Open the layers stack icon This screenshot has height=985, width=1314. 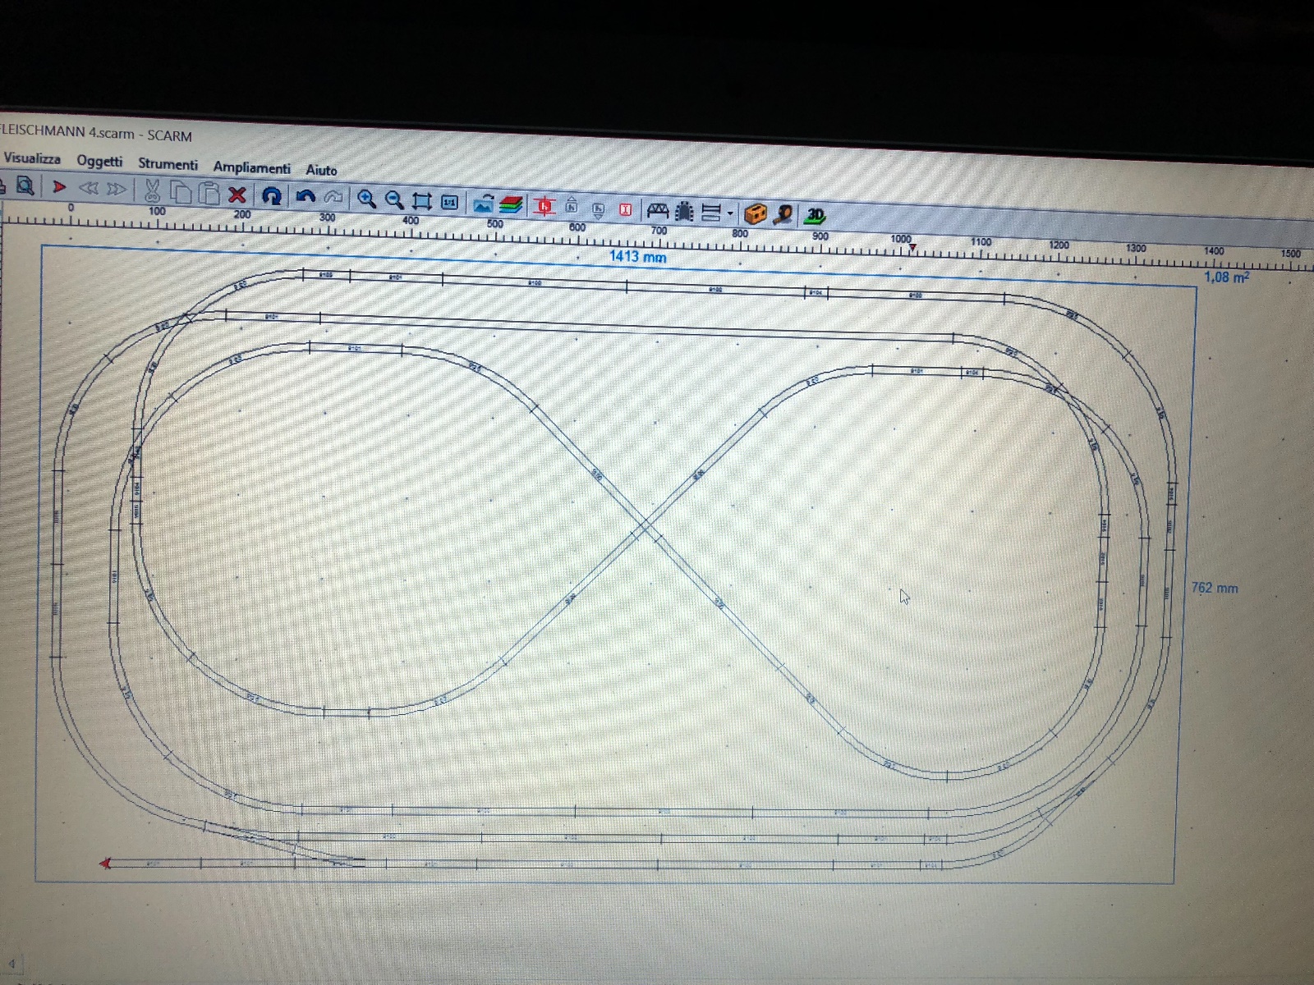(x=511, y=204)
